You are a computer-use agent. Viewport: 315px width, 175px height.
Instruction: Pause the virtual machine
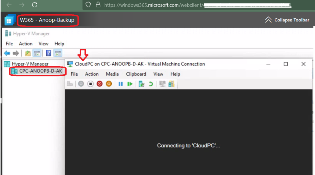tap(121, 84)
